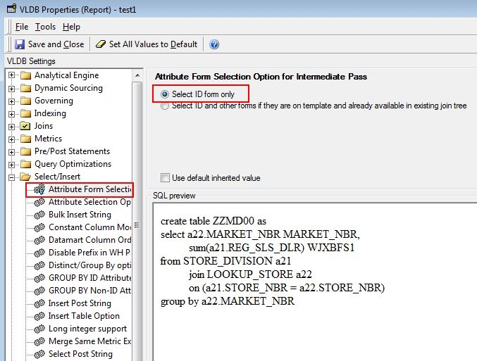This screenshot has width=477, height=361.
Task: Expand the Analytical Engine tree node
Action: 11,75
